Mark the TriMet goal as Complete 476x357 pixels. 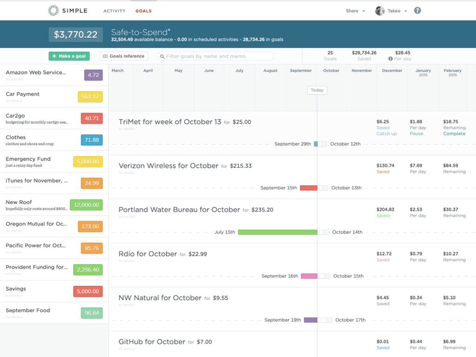(454, 133)
